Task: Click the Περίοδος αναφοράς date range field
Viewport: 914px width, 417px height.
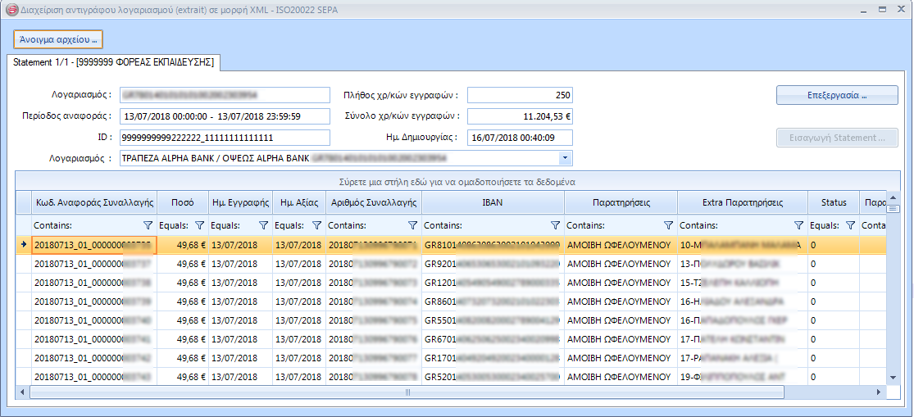Action: tap(225, 116)
